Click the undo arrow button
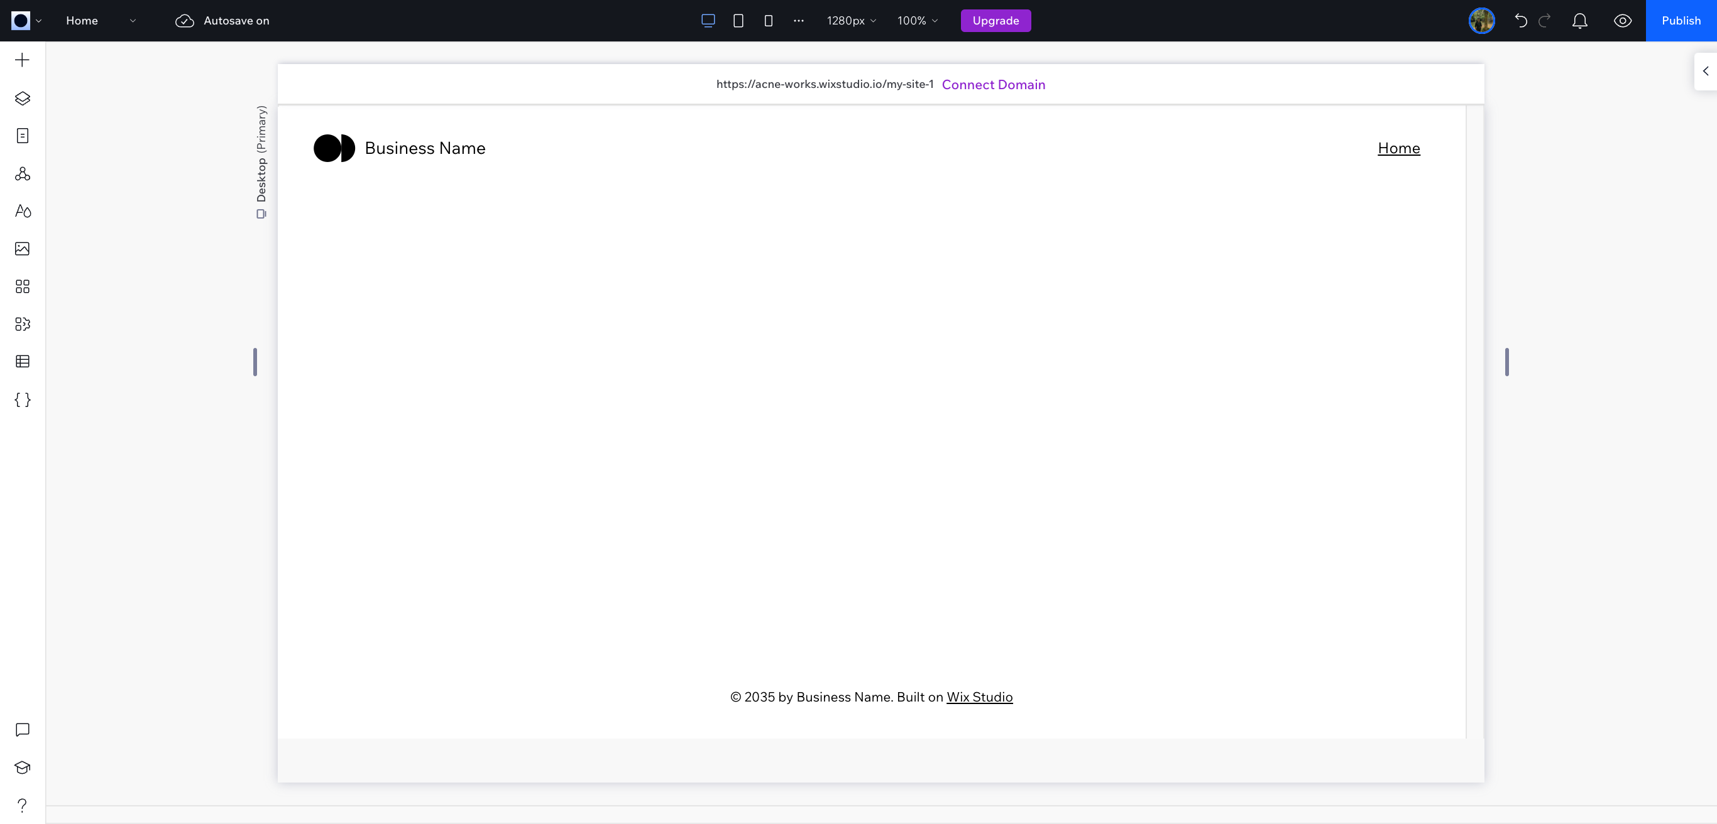 [1522, 19]
